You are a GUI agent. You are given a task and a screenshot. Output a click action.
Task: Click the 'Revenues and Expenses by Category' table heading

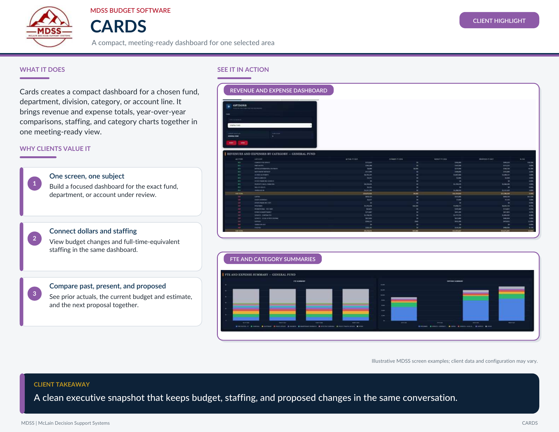[271, 154]
